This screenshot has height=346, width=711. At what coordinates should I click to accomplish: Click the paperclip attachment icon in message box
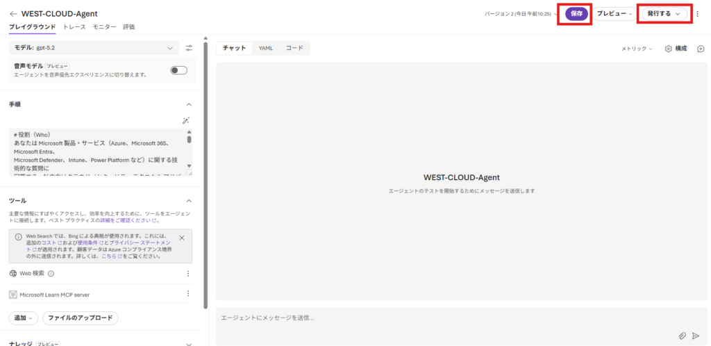coord(682,336)
